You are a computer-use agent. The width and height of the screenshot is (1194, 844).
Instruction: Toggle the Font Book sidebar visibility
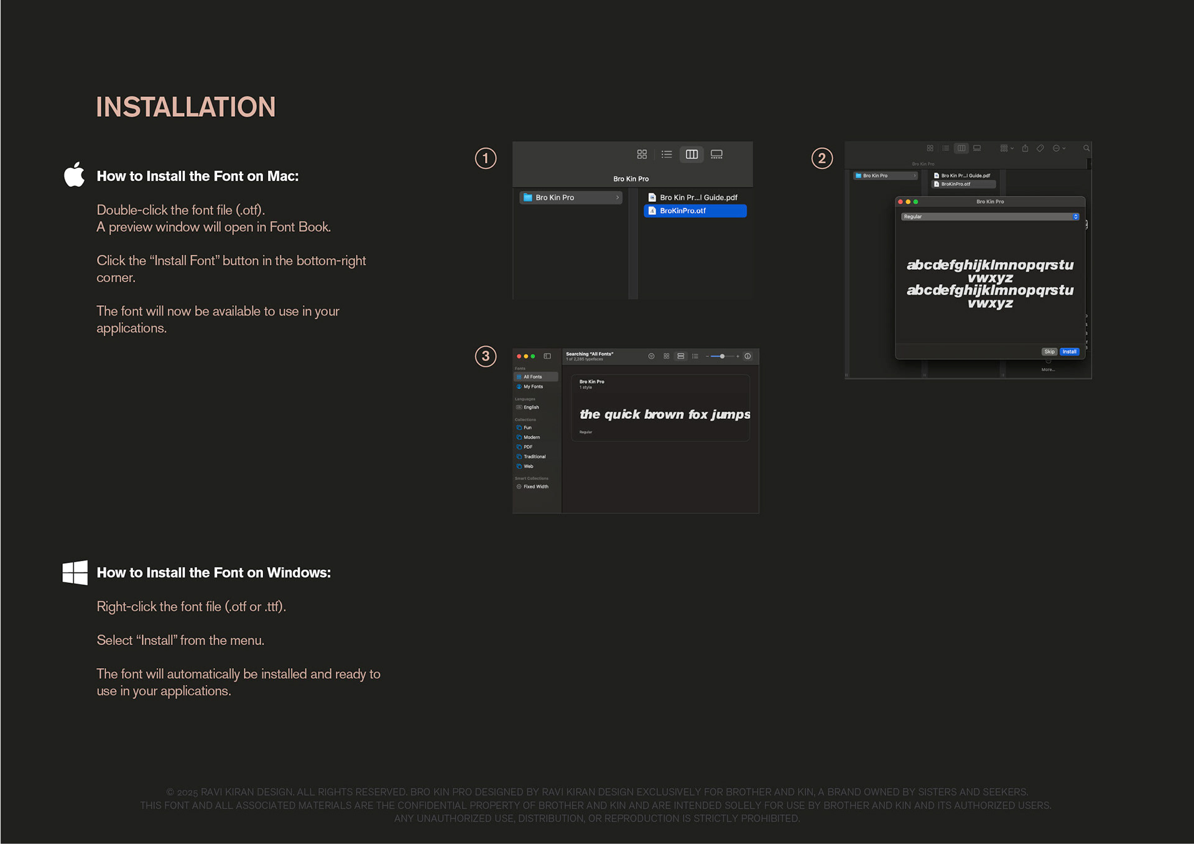(x=547, y=355)
